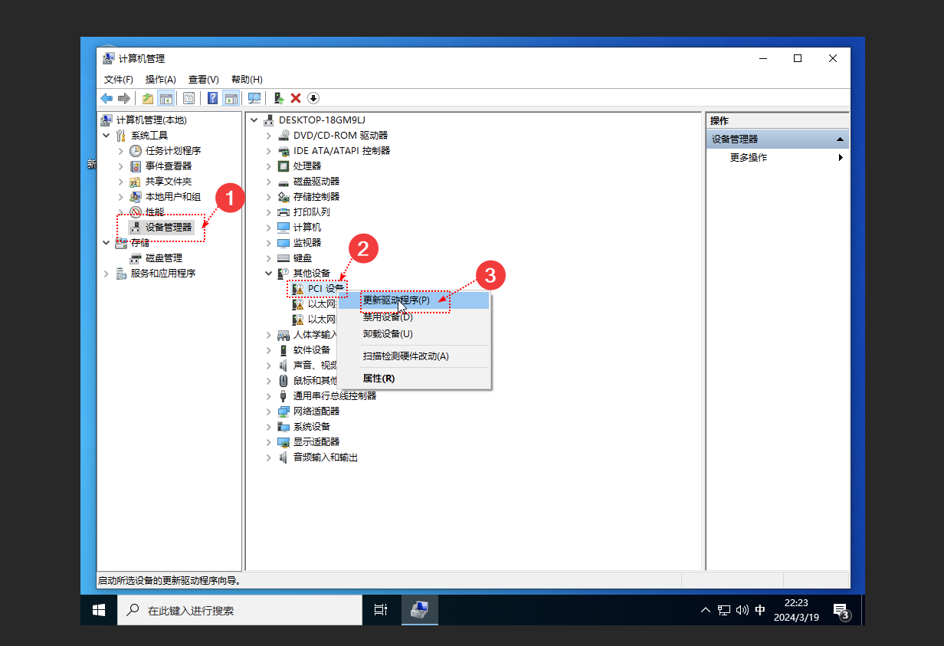
Task: Click the Properties toolbar icon
Action: click(x=188, y=98)
